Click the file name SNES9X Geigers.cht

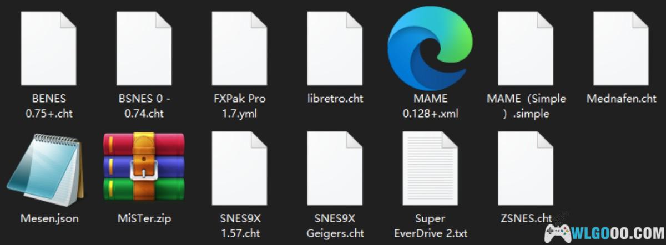(335, 226)
